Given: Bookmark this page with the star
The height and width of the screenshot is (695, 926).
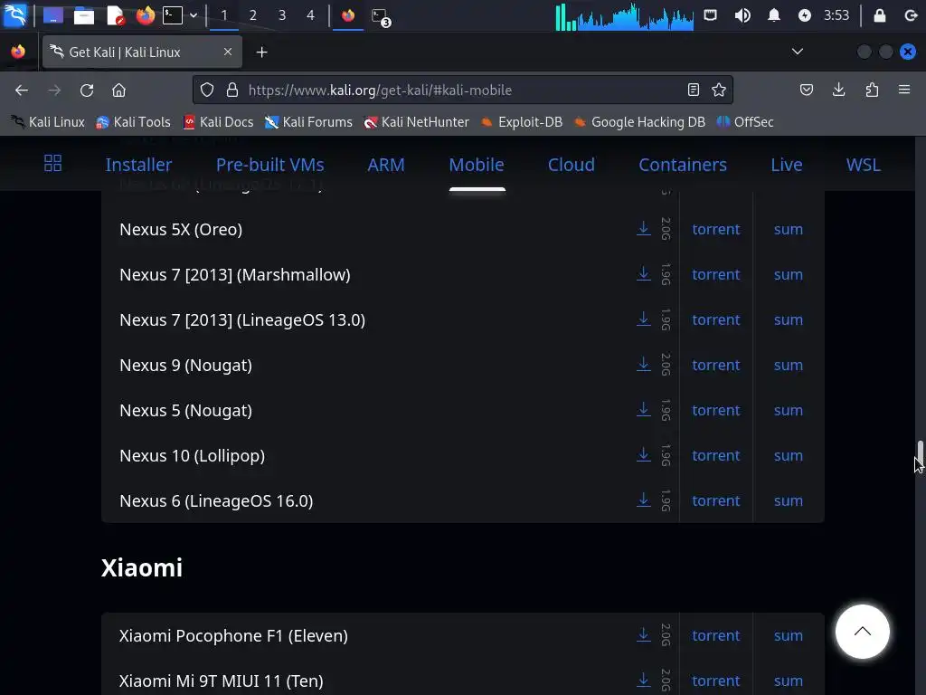Looking at the screenshot, I should pyautogui.click(x=719, y=90).
